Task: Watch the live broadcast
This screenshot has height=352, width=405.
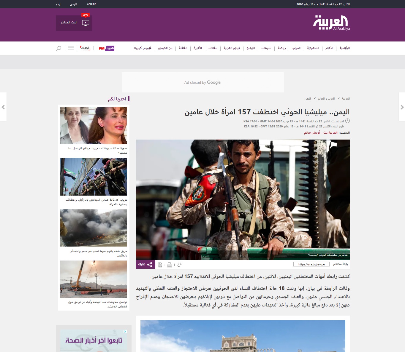Action: (x=74, y=23)
